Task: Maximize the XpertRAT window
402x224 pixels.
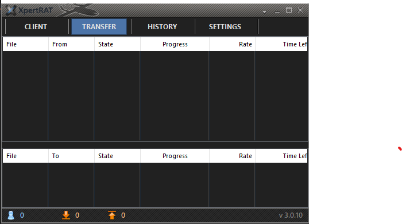Action: click(289, 10)
